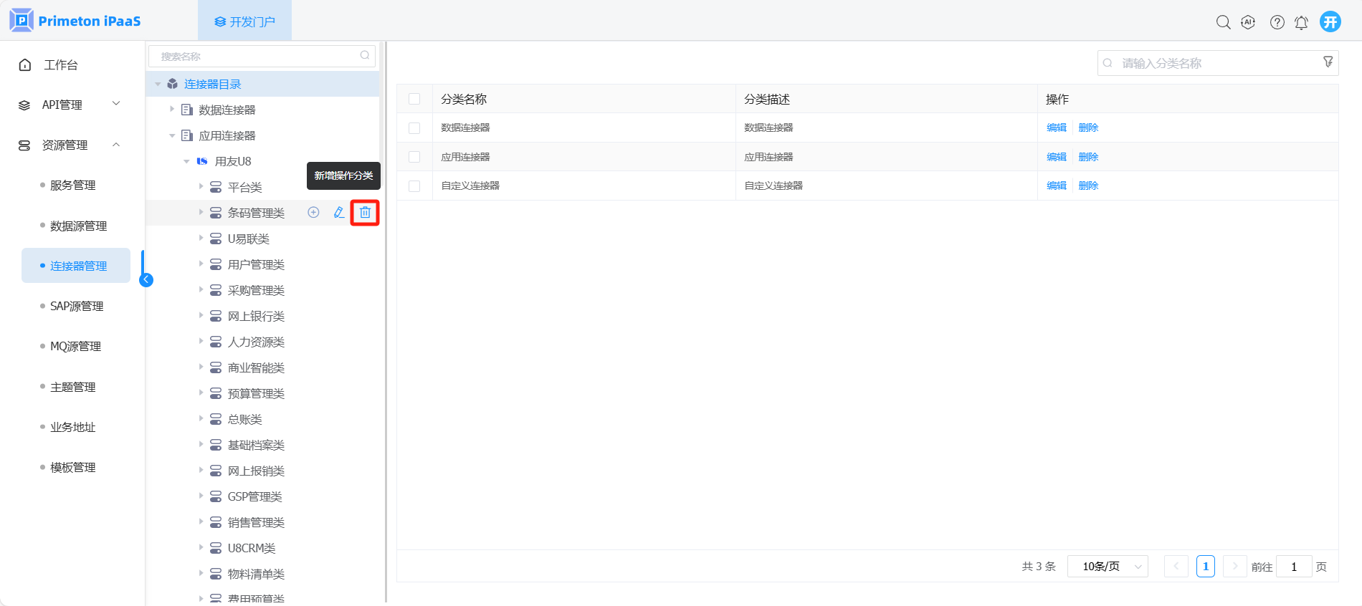The height and width of the screenshot is (606, 1362).
Task: Click the filter funnel icon
Action: coord(1328,62)
